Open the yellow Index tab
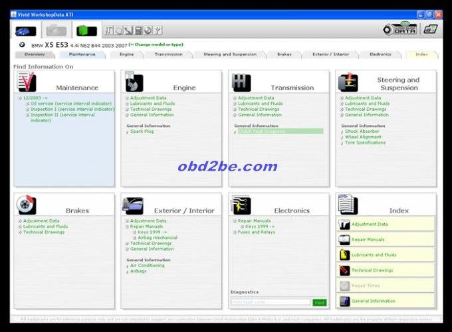The height and width of the screenshot is (332, 452). (x=421, y=54)
